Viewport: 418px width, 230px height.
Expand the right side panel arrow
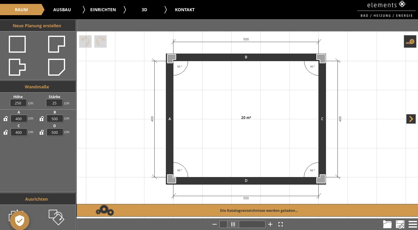(x=411, y=119)
